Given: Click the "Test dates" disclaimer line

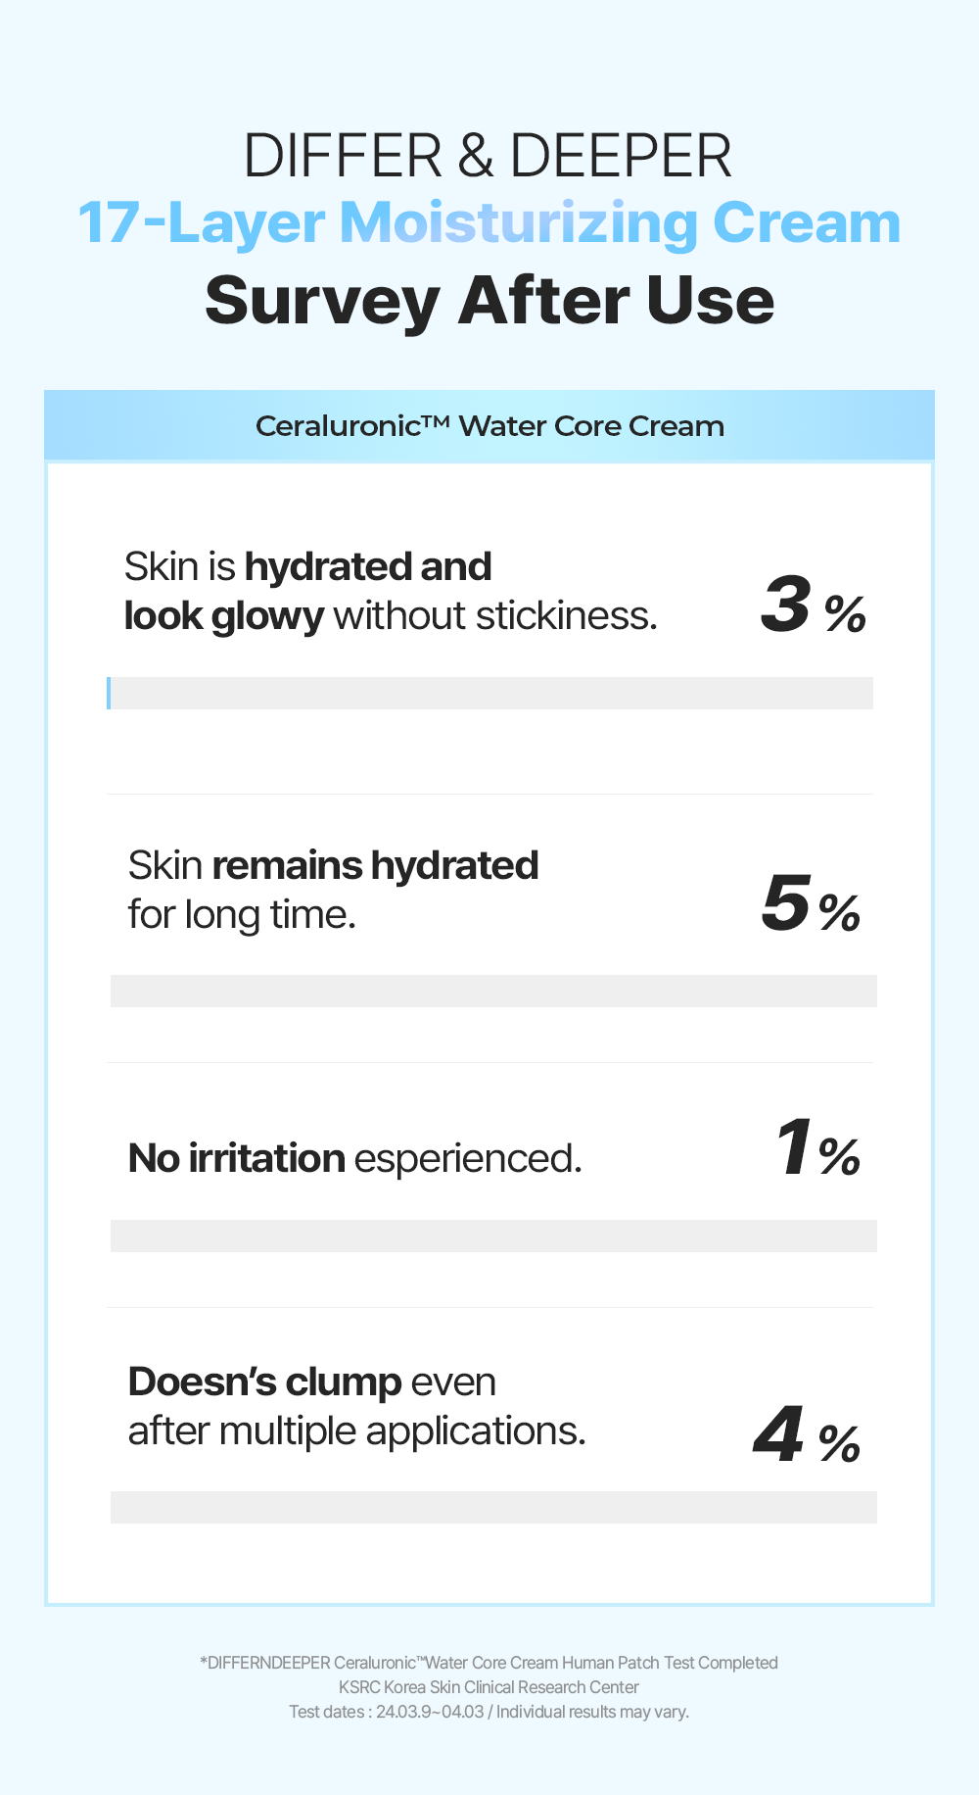Looking at the screenshot, I should (x=489, y=1712).
